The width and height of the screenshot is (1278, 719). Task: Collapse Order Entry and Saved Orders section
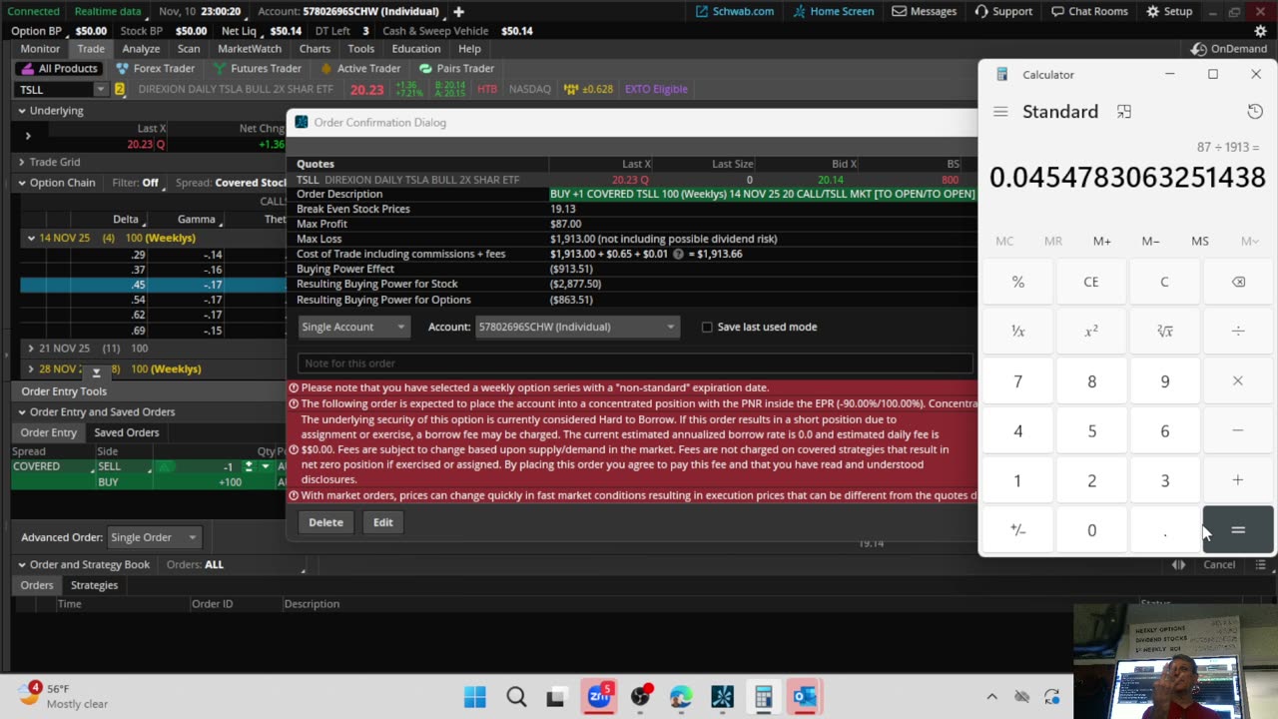click(x=22, y=411)
